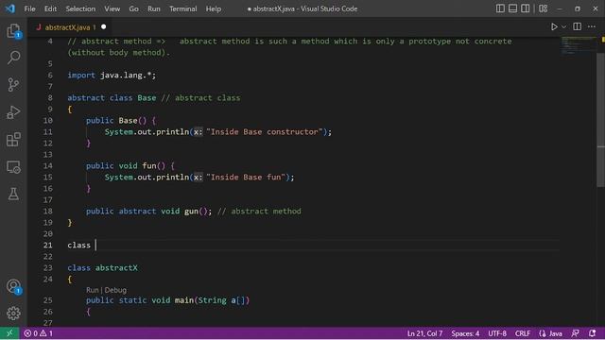Click the minimap code preview

[x=579, y=45]
